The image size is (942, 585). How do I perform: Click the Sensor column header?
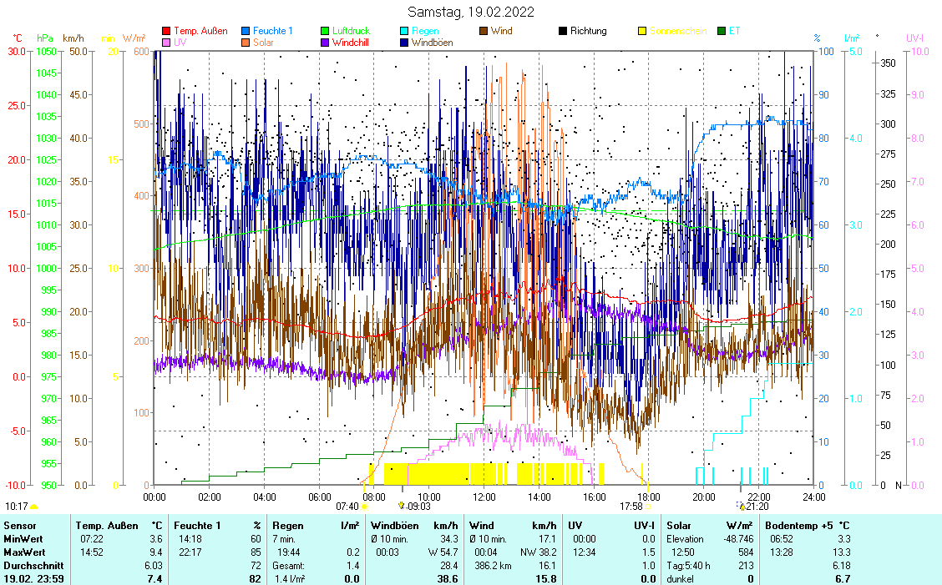coord(20,526)
